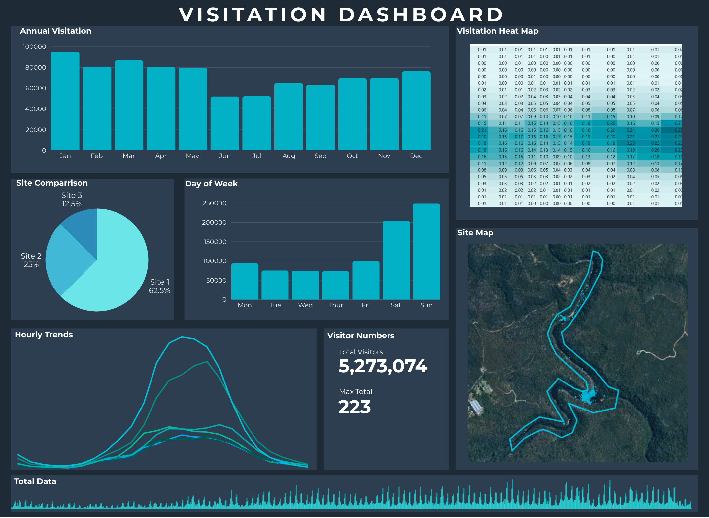Select the June bar in Annual Visitation

(x=224, y=124)
